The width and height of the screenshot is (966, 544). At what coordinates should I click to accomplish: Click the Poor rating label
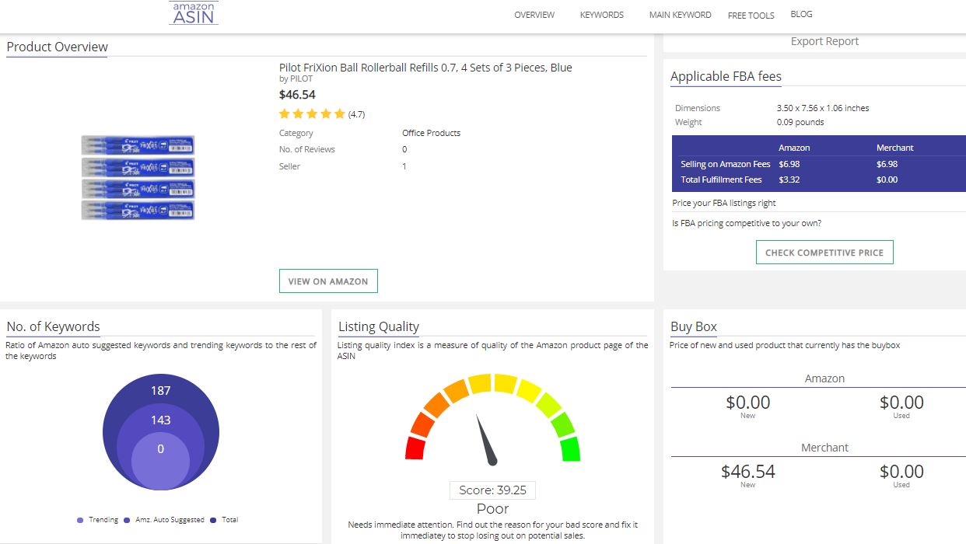(x=492, y=509)
